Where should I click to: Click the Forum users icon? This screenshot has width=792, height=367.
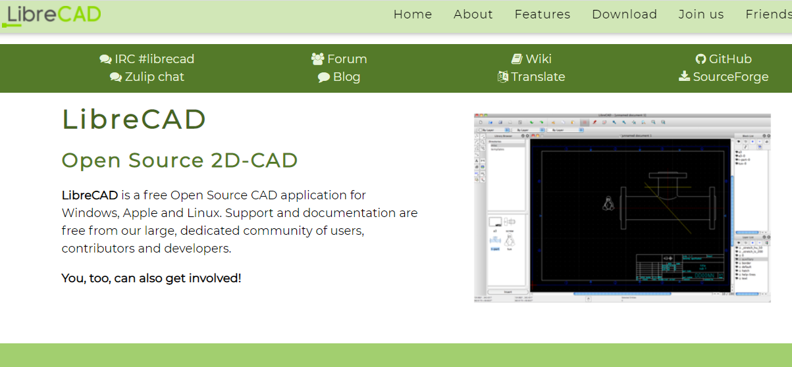click(x=318, y=59)
